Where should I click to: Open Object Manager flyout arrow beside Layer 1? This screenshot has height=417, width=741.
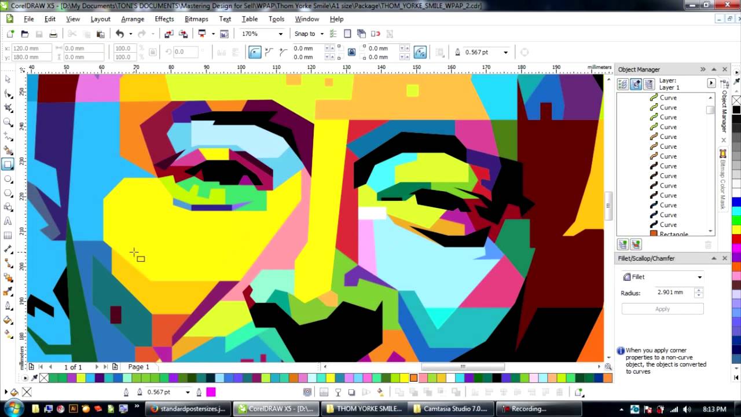click(x=711, y=84)
